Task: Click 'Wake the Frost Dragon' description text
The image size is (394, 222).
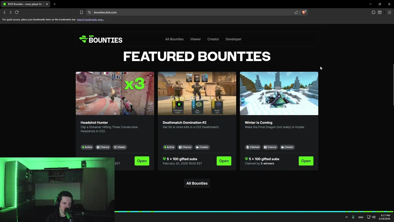Action: [275, 127]
